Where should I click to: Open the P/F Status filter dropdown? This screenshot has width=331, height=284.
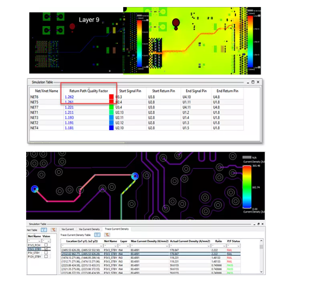(x=239, y=246)
